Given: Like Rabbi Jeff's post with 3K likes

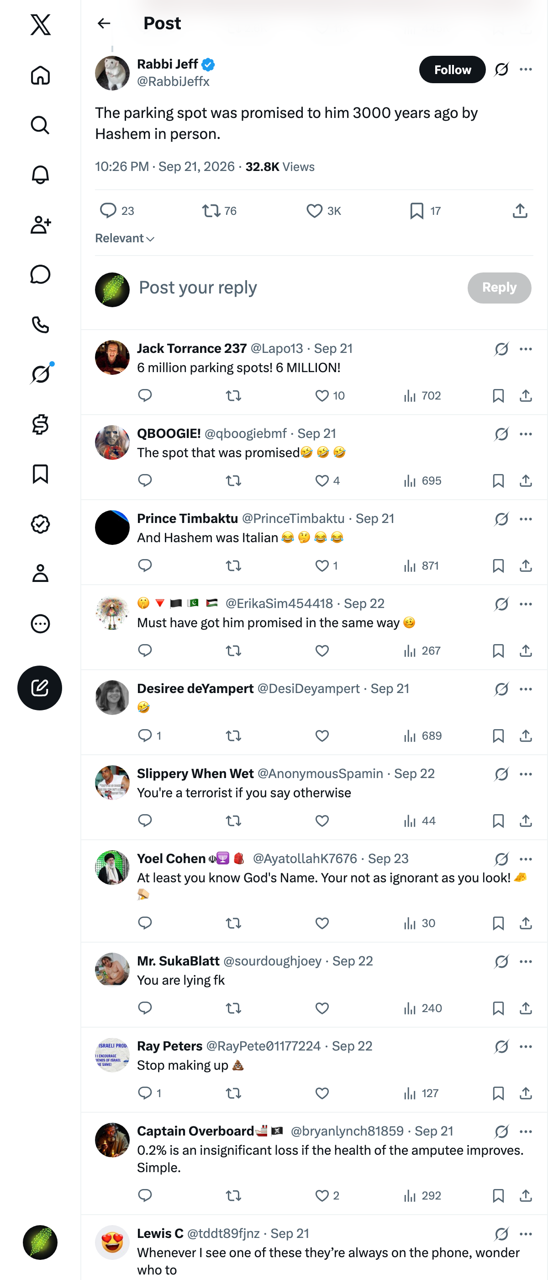Looking at the screenshot, I should click(323, 211).
